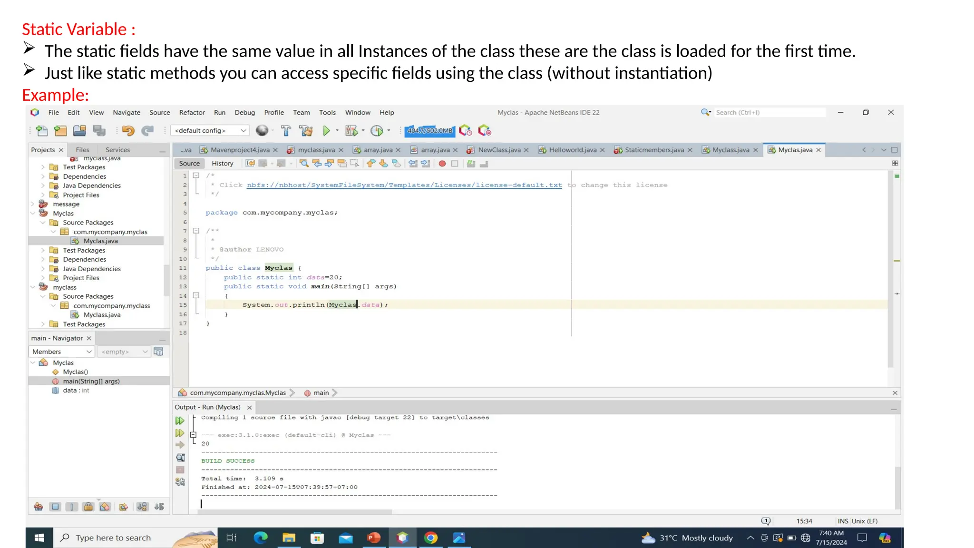Open the Refactor menu
The height and width of the screenshot is (548, 974).
coord(192,113)
